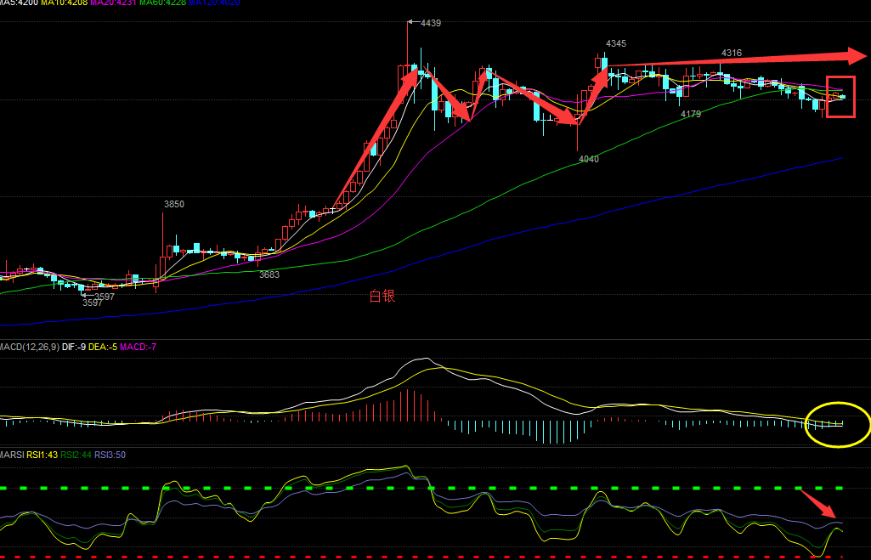This screenshot has height=560, width=871.
Task: Click the 4316 price label
Action: [731, 53]
